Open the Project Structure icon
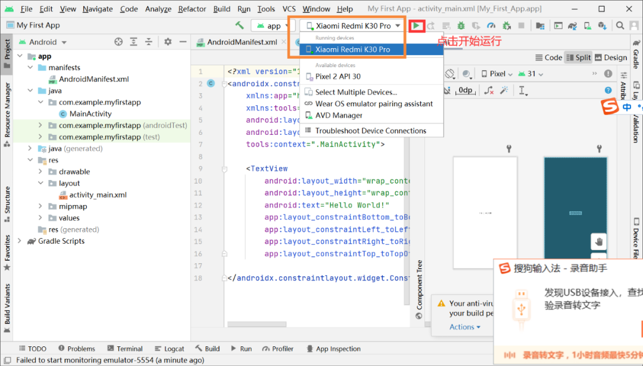This screenshot has width=643, height=366. pos(540,26)
